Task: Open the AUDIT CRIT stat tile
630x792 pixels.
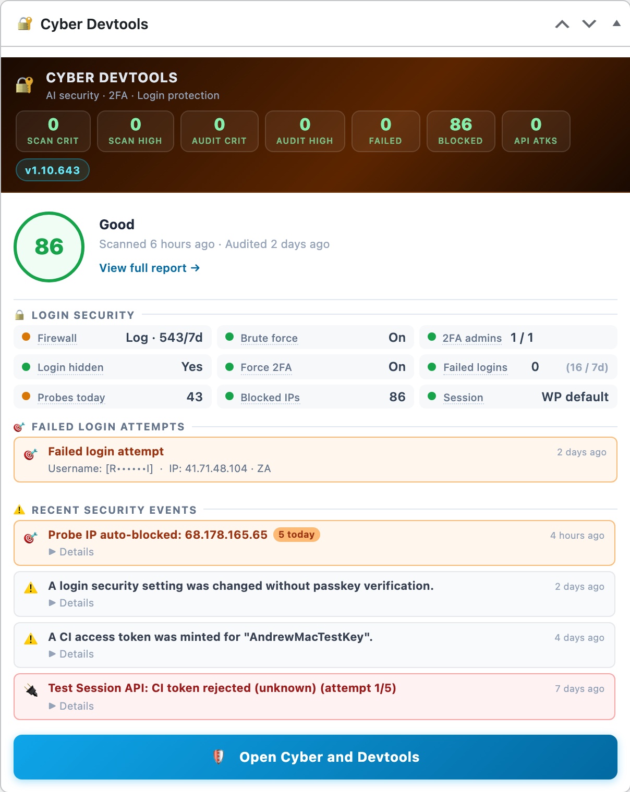Action: (220, 131)
